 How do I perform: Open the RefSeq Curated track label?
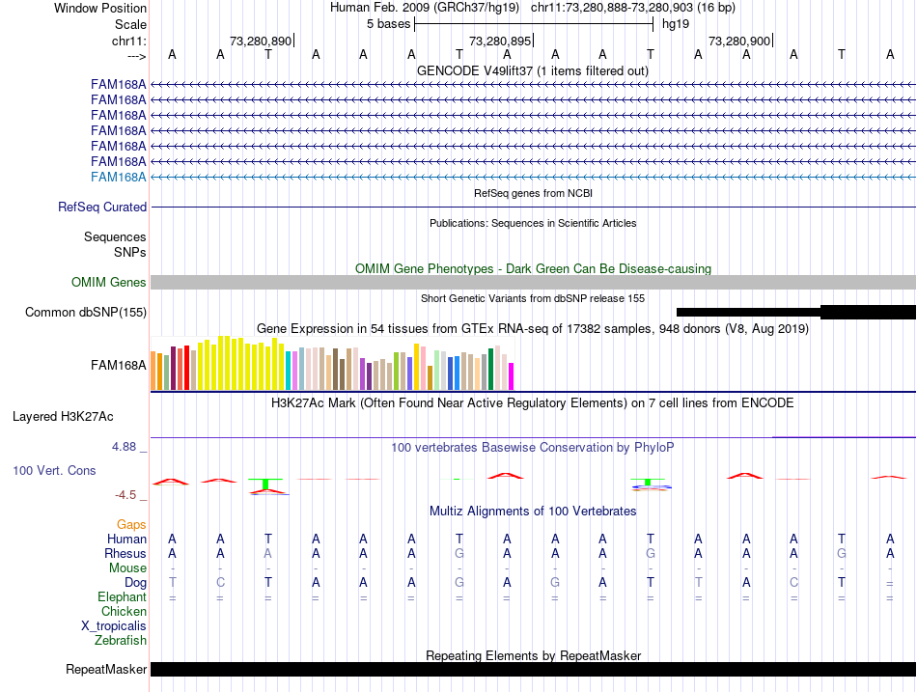pyautogui.click(x=102, y=208)
